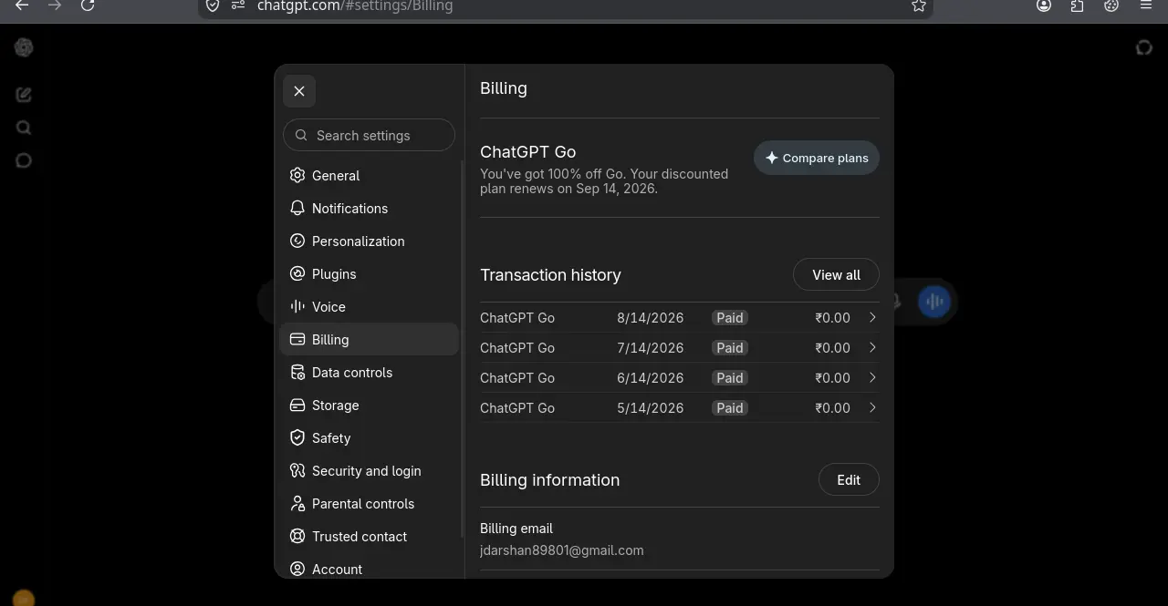Bookmark the page with star icon
The height and width of the screenshot is (606, 1168).
coord(919,5)
